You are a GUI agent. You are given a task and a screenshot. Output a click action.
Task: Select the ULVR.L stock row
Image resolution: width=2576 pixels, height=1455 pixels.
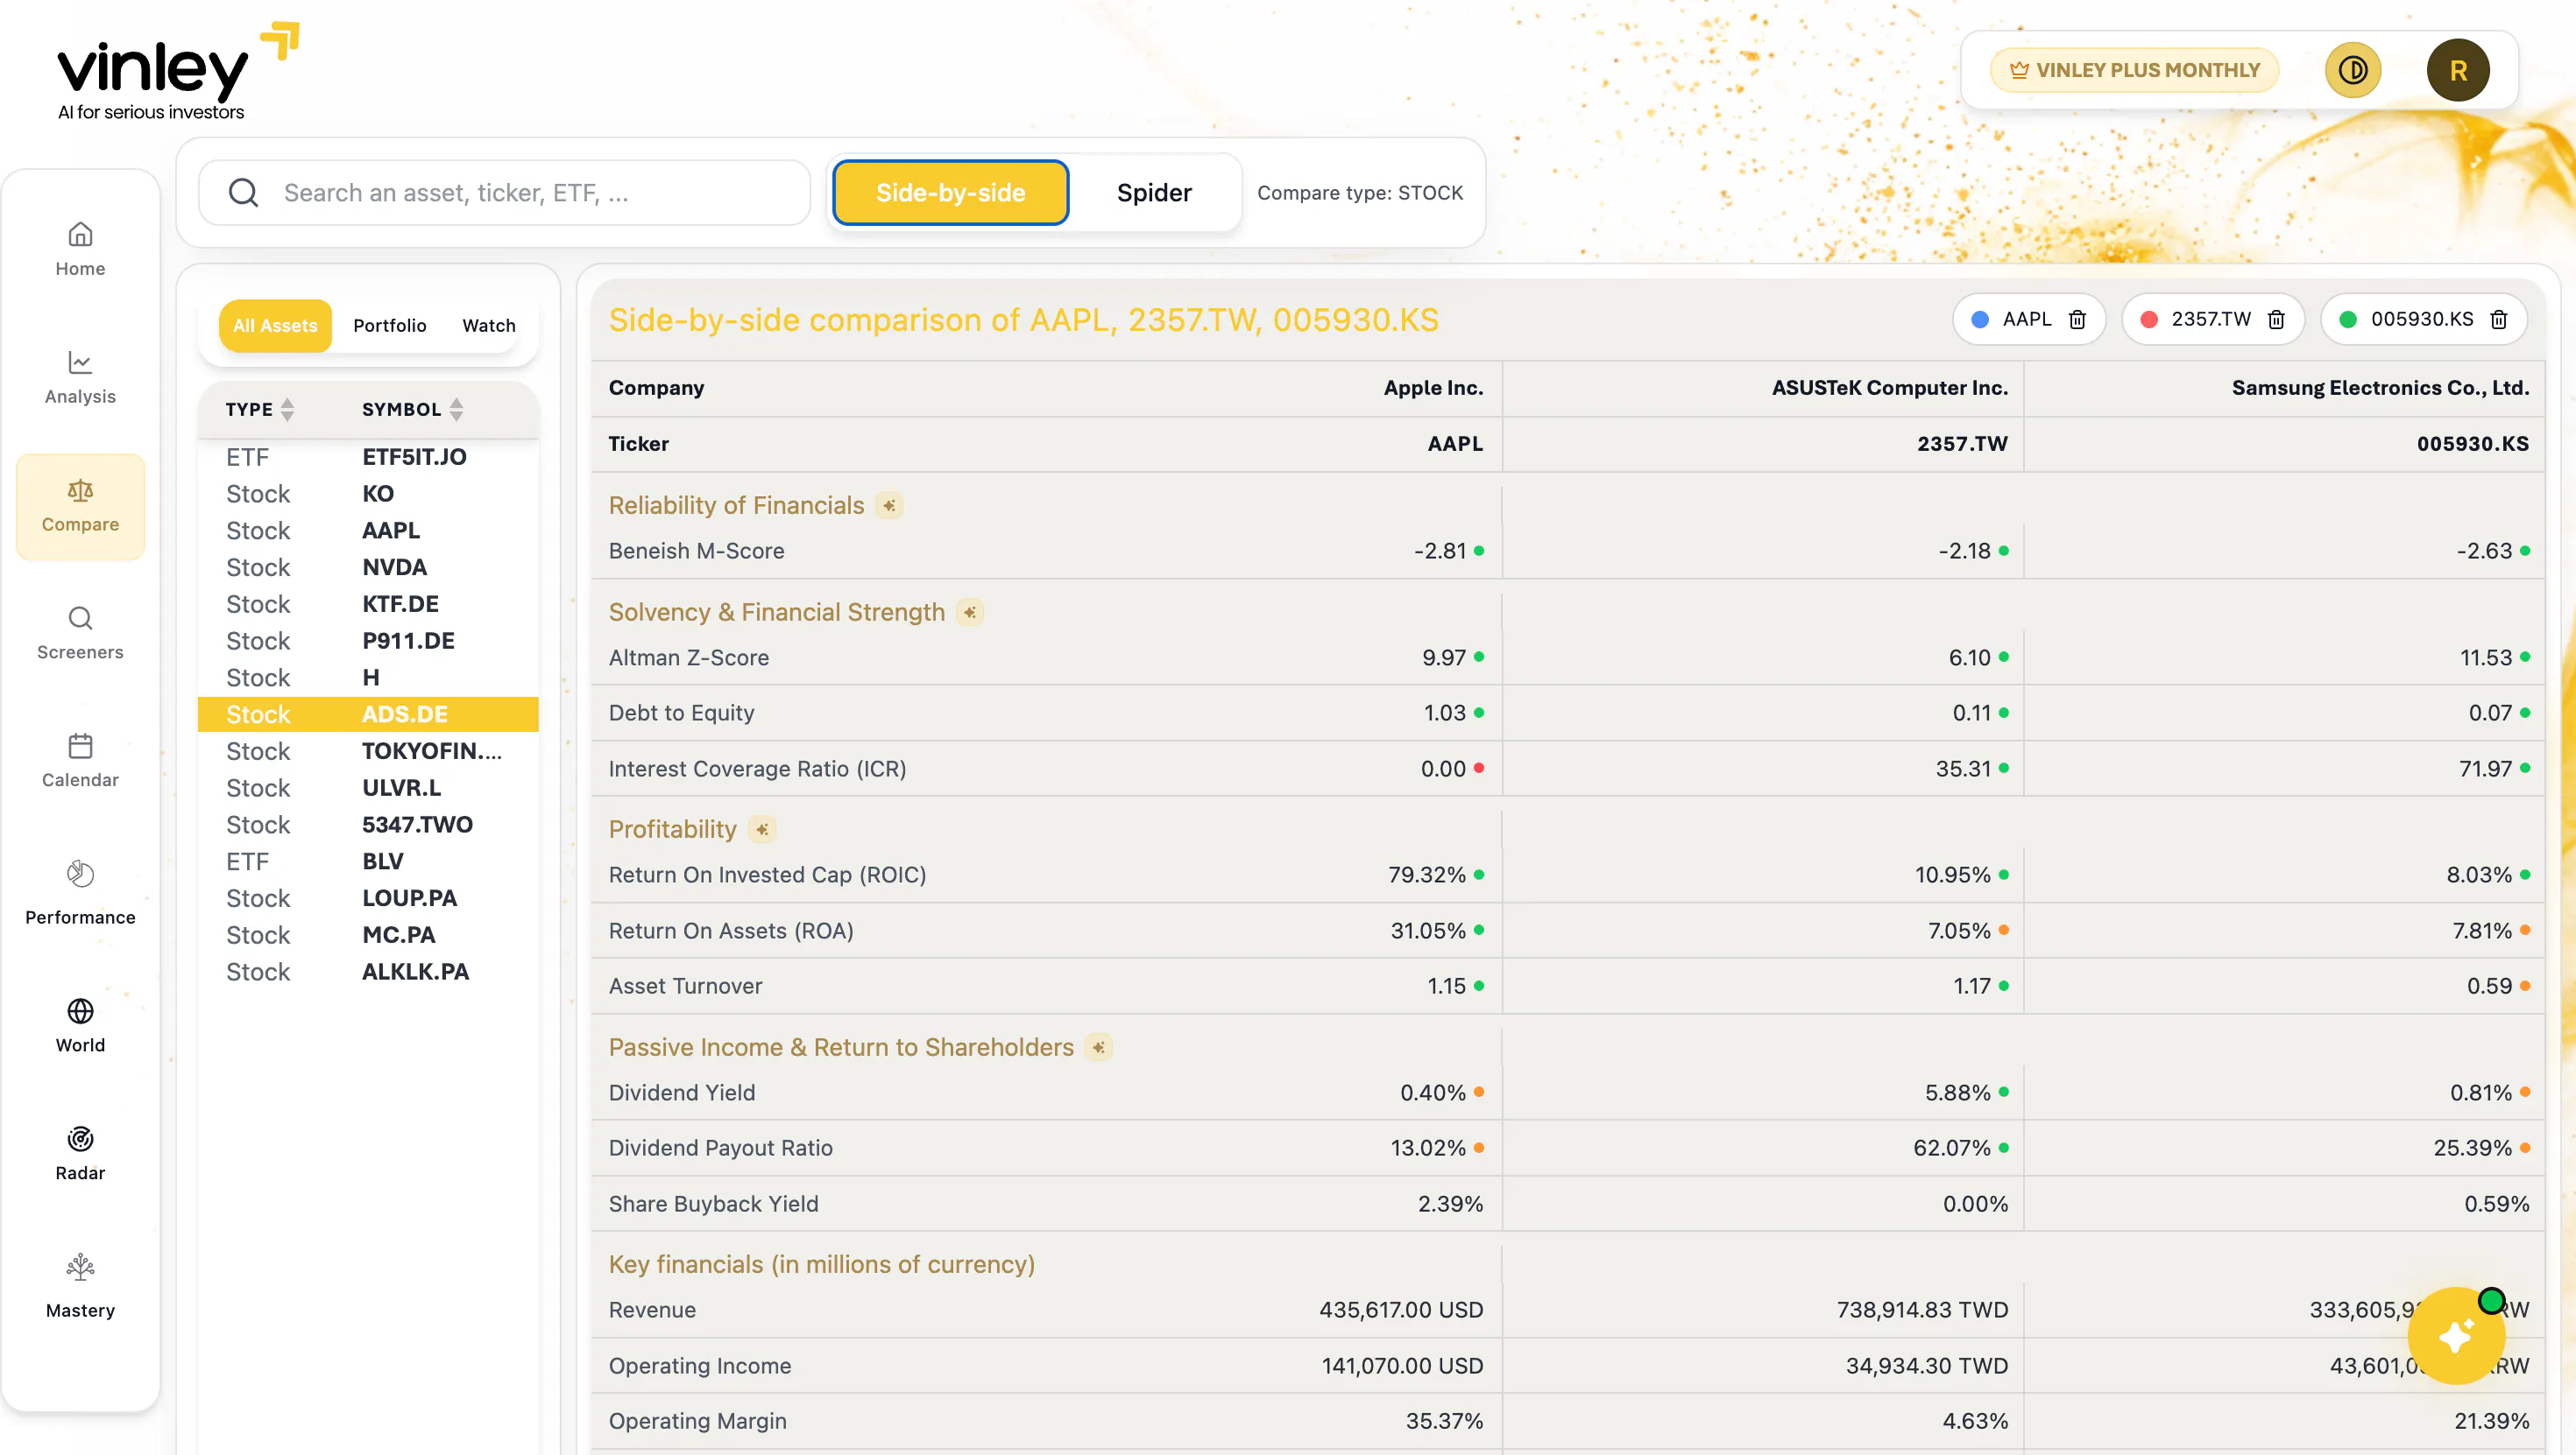click(368, 789)
